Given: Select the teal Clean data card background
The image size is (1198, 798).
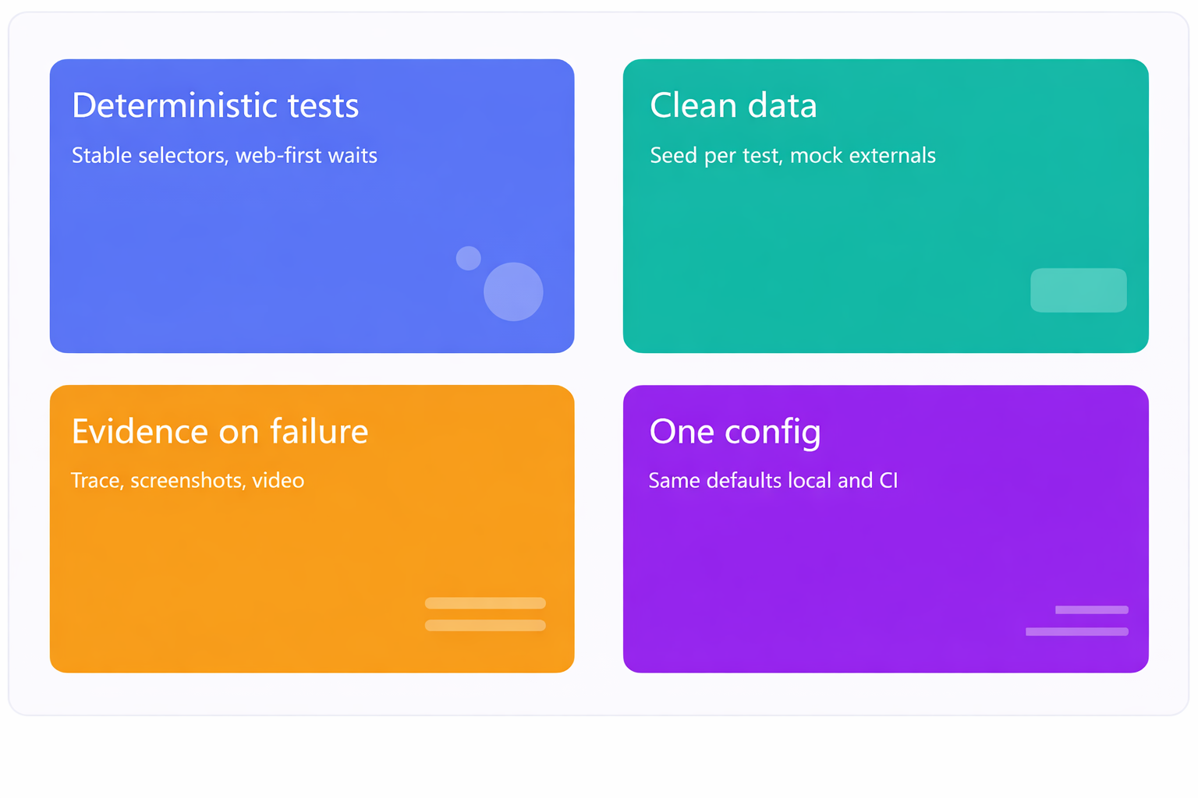Looking at the screenshot, I should (819, 257).
